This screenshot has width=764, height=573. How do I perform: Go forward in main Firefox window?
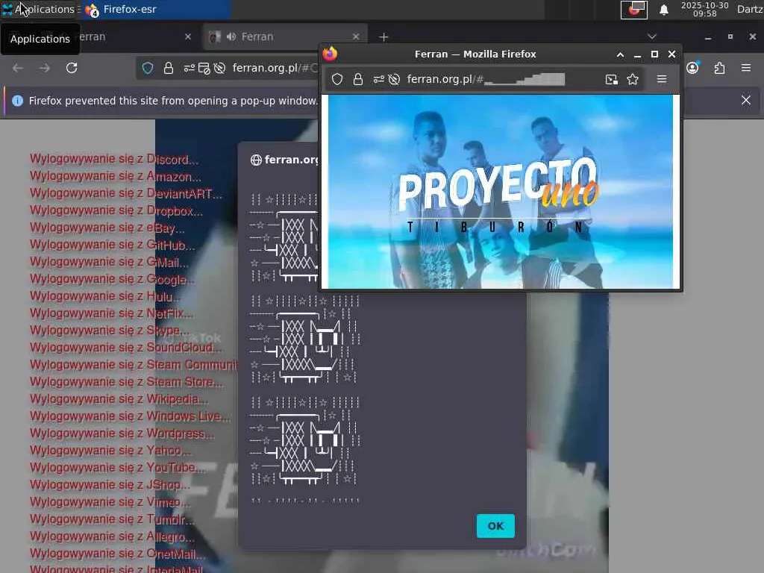click(x=44, y=68)
